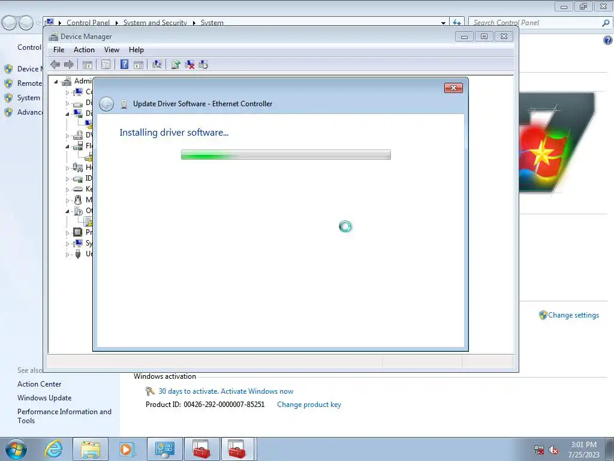Expand the DVD drives category arrow
Viewport: 614px width, 461px height.
pos(67,136)
